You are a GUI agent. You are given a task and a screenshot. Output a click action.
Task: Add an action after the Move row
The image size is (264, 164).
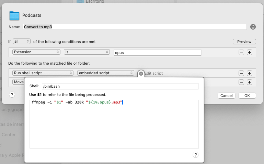pos(250,82)
